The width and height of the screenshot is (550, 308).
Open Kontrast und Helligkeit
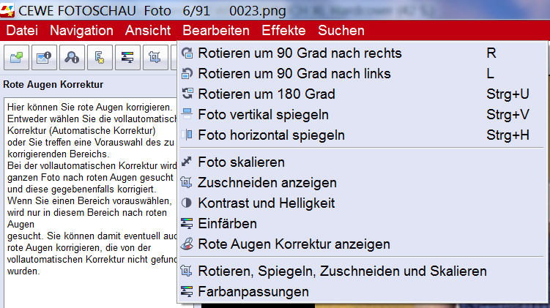tap(363, 203)
